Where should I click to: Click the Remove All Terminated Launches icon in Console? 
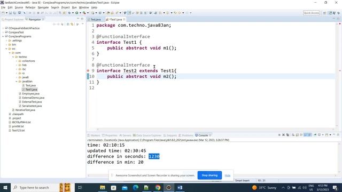tap(287, 135)
